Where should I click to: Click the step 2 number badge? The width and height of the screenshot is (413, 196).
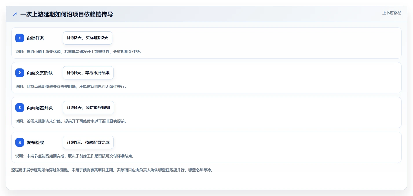[x=20, y=73]
